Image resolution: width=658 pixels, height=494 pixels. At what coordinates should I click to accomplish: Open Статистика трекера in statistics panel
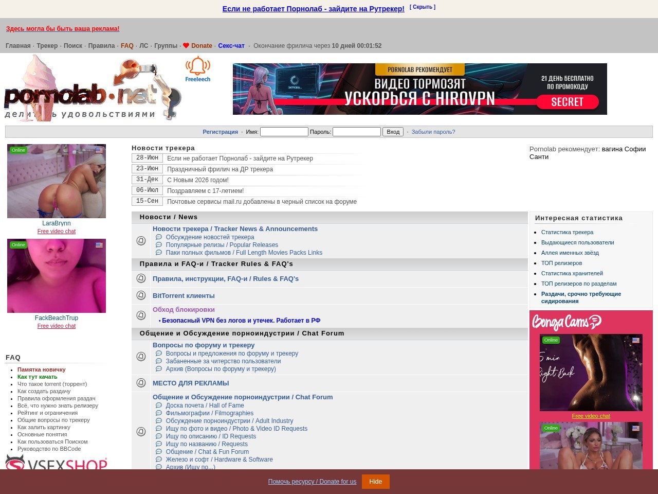(x=567, y=232)
